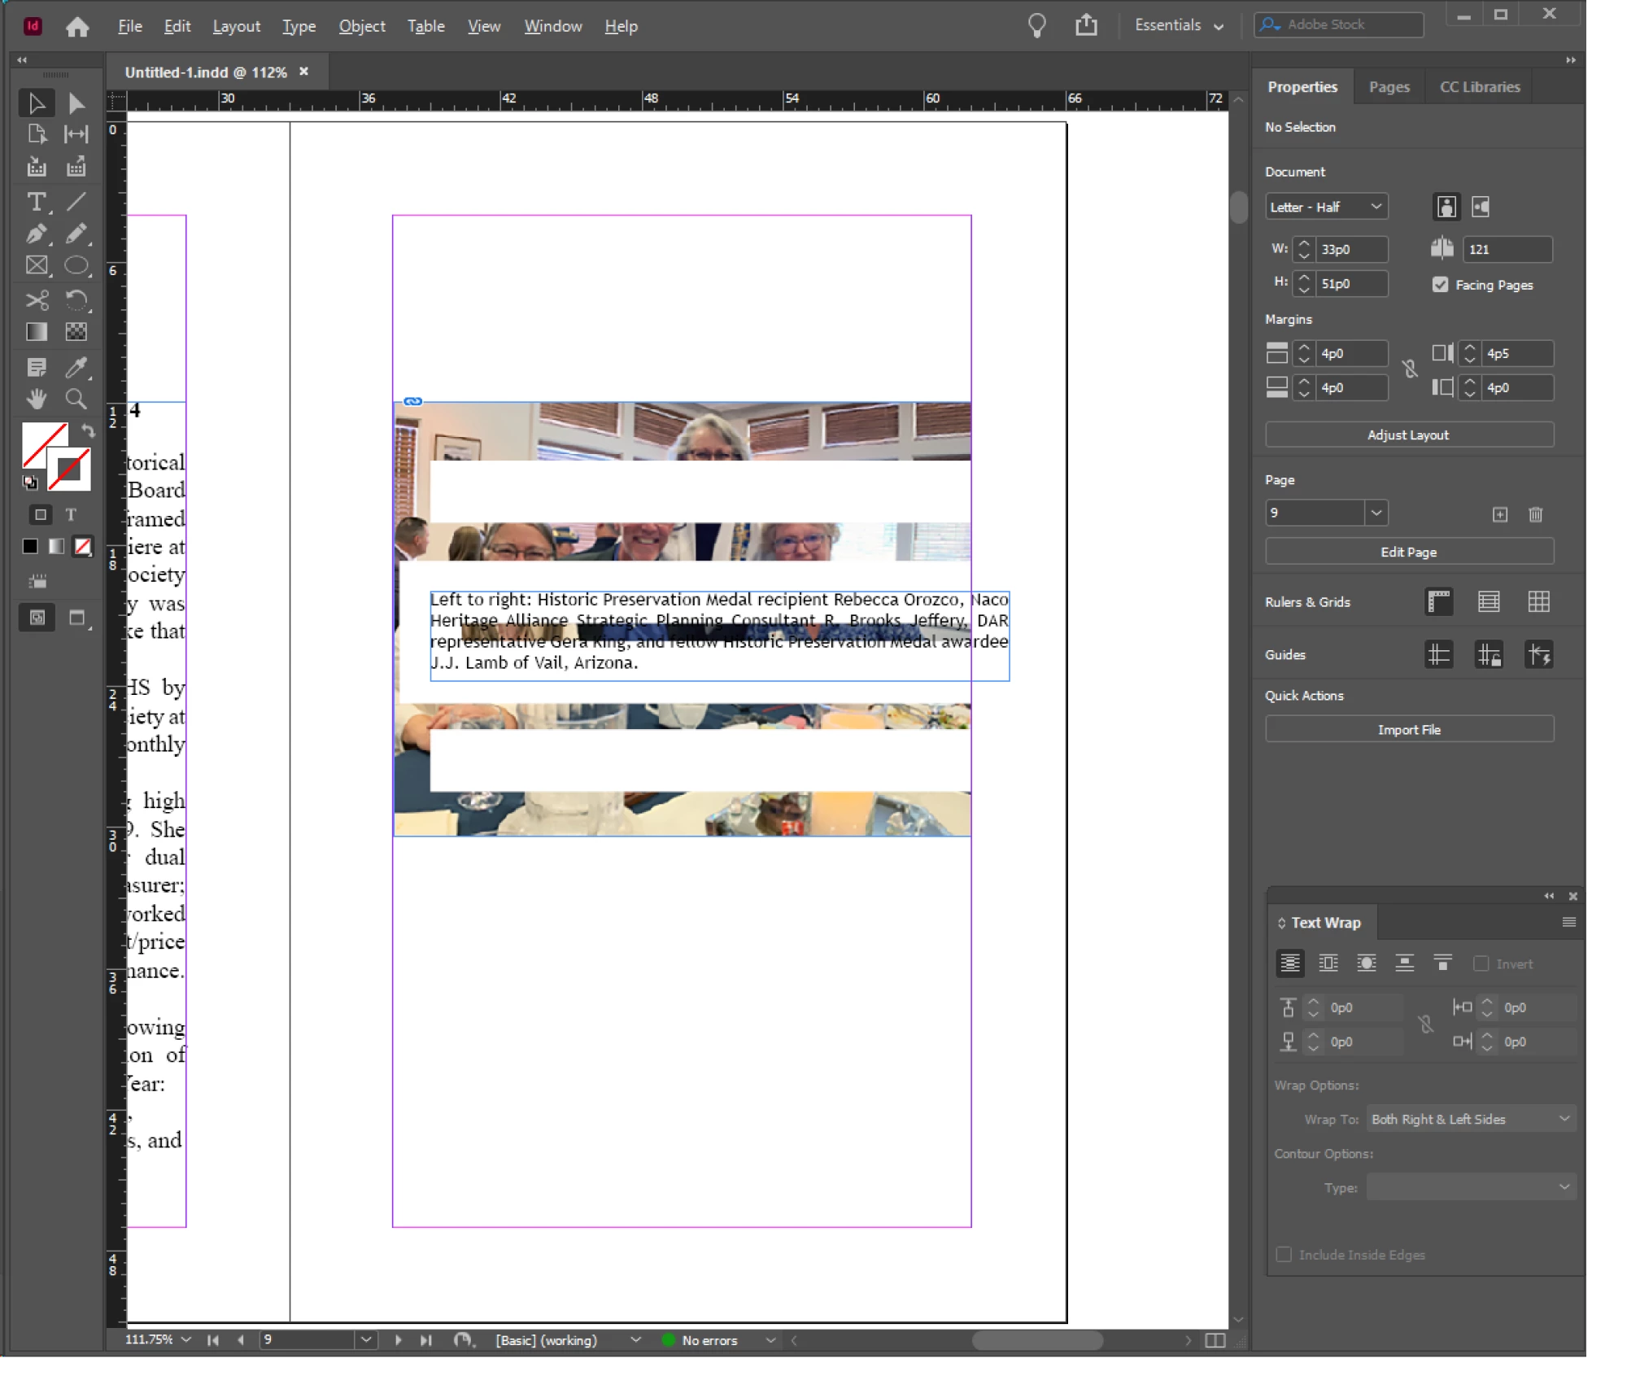Viewport: 1640px width, 1376px height.
Task: Click the Rectangle Frame tool
Action: tap(36, 266)
